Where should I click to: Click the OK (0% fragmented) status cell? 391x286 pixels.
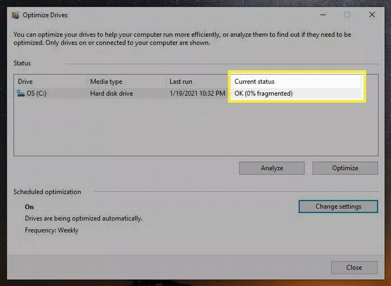263,94
